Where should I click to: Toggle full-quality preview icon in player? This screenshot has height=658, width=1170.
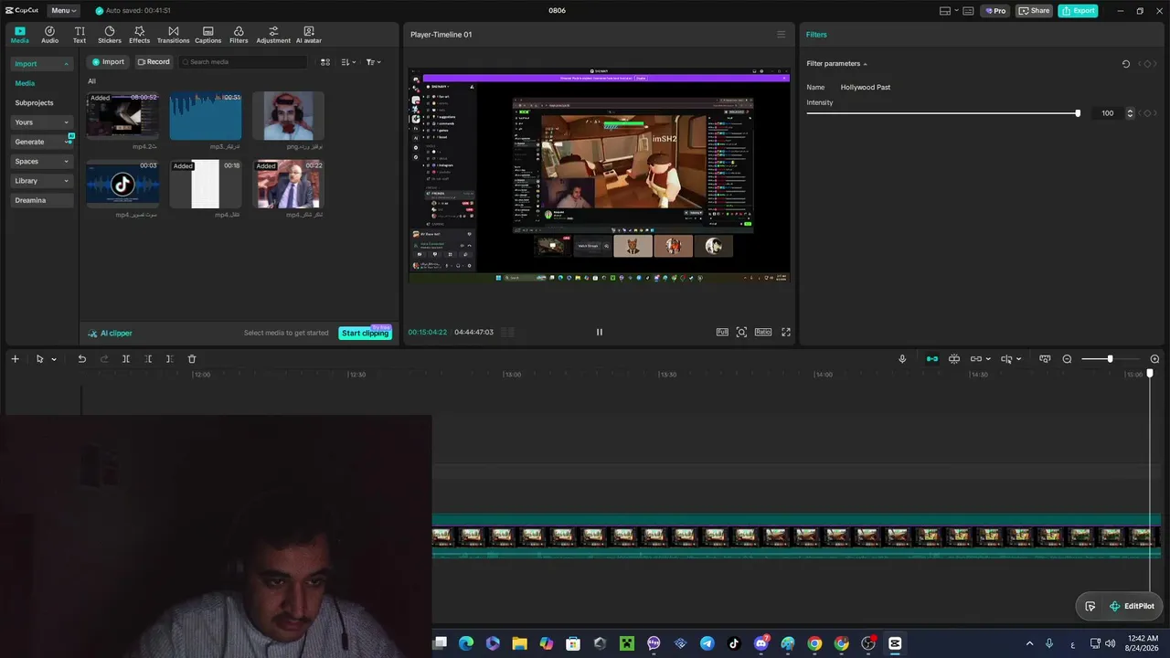tap(722, 333)
